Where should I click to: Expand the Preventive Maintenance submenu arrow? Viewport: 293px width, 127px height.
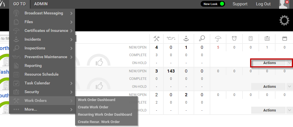(71, 57)
